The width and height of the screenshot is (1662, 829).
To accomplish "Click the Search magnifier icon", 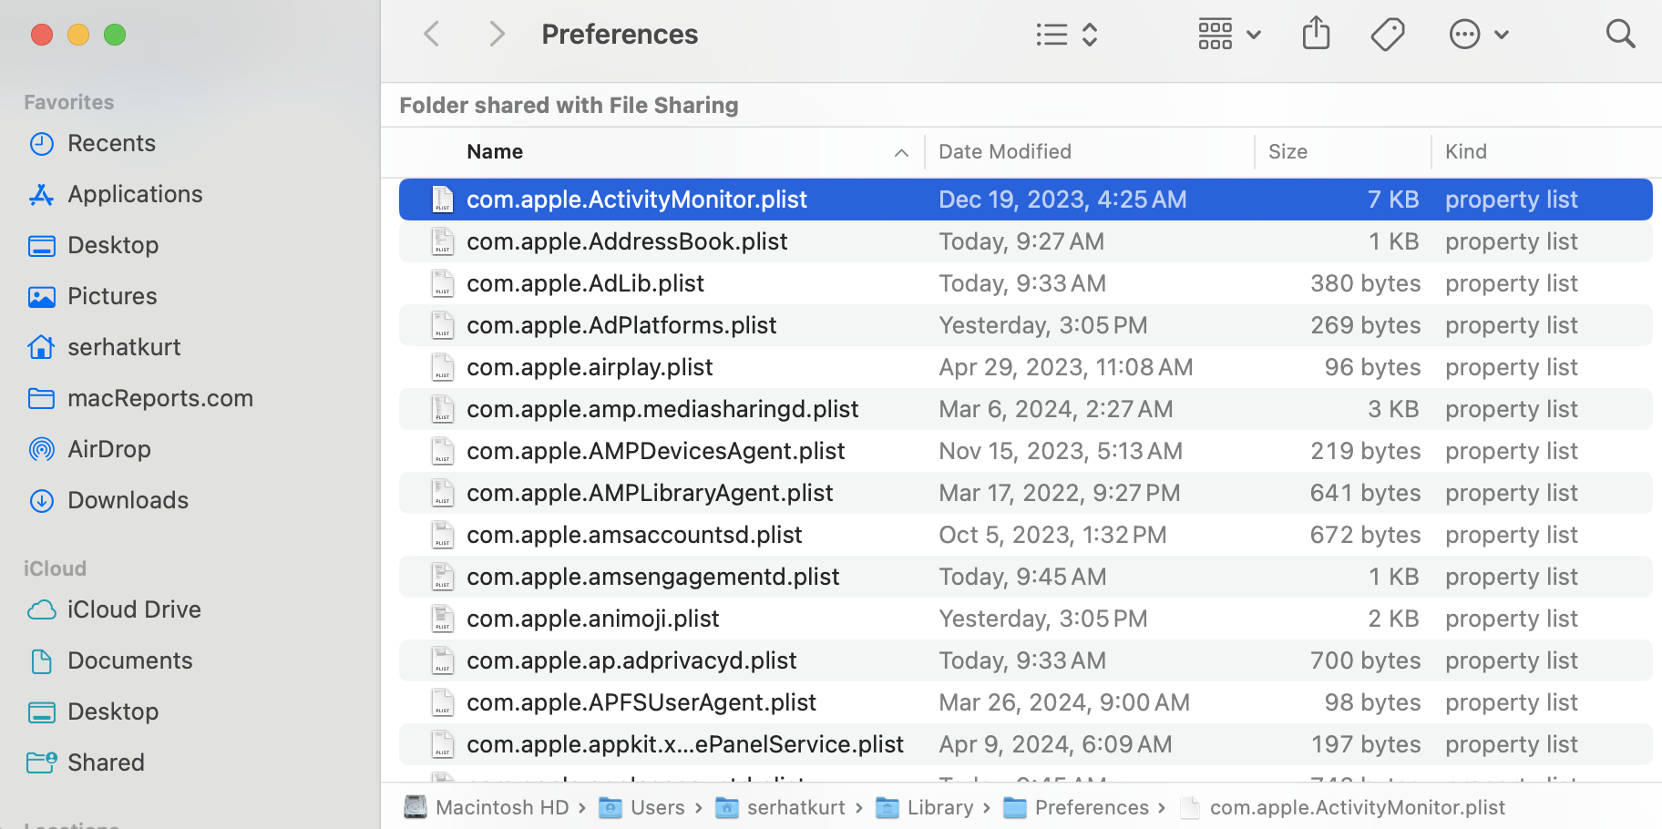I will click(x=1620, y=35).
